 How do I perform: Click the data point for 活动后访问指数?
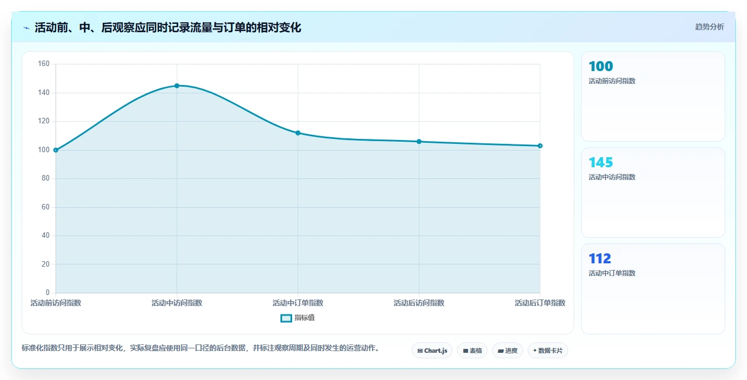coord(419,142)
